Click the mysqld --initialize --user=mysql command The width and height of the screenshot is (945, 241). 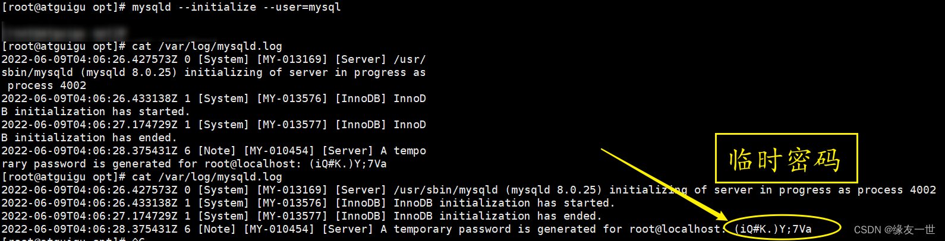pyautogui.click(x=236, y=7)
